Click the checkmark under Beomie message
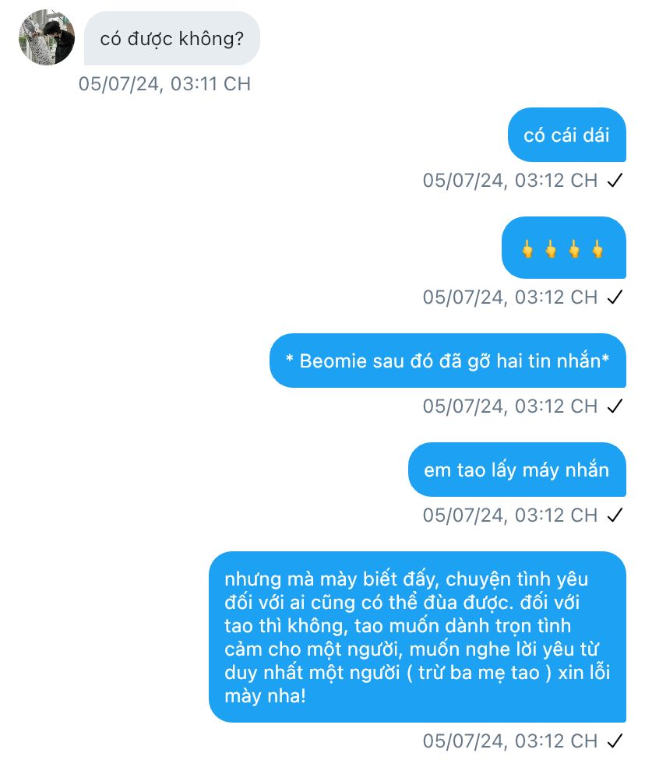645x774 pixels. click(615, 406)
